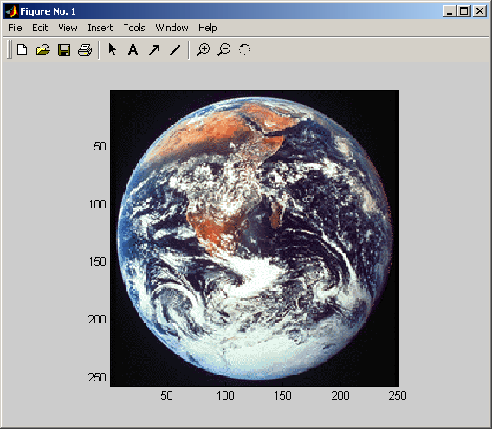
Task: Expand the Tools menu
Action: 134,28
